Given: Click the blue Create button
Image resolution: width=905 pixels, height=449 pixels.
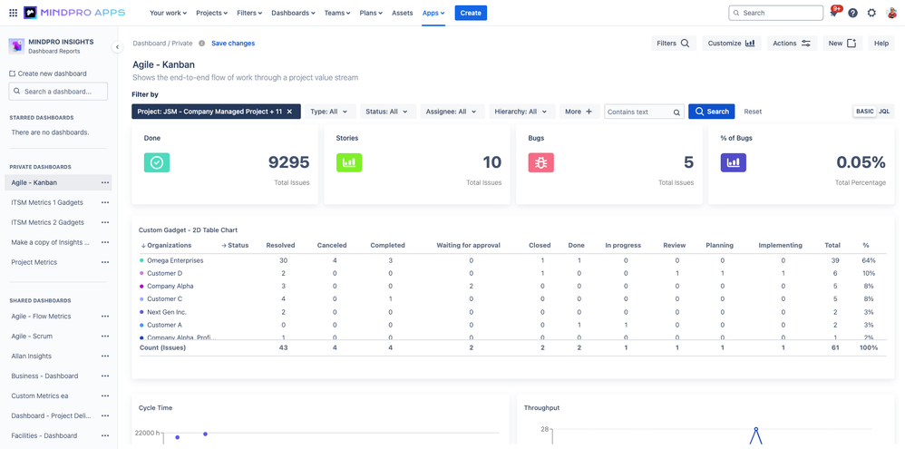Looking at the screenshot, I should [x=471, y=13].
